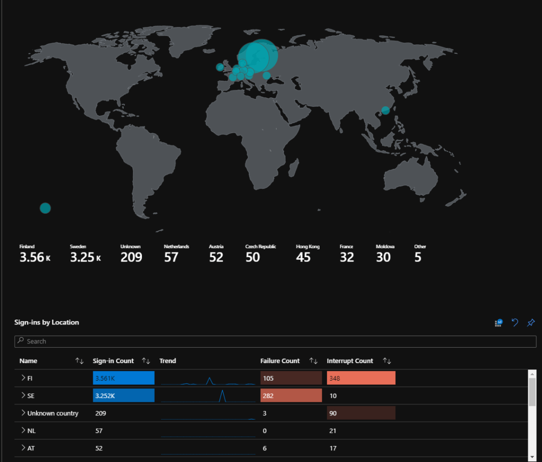Screen dimensions: 542x462
Task: Sort by Sign-in Count arrows
Action: pyautogui.click(x=146, y=361)
